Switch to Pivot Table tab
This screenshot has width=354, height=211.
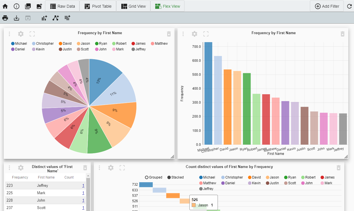pos(98,6)
